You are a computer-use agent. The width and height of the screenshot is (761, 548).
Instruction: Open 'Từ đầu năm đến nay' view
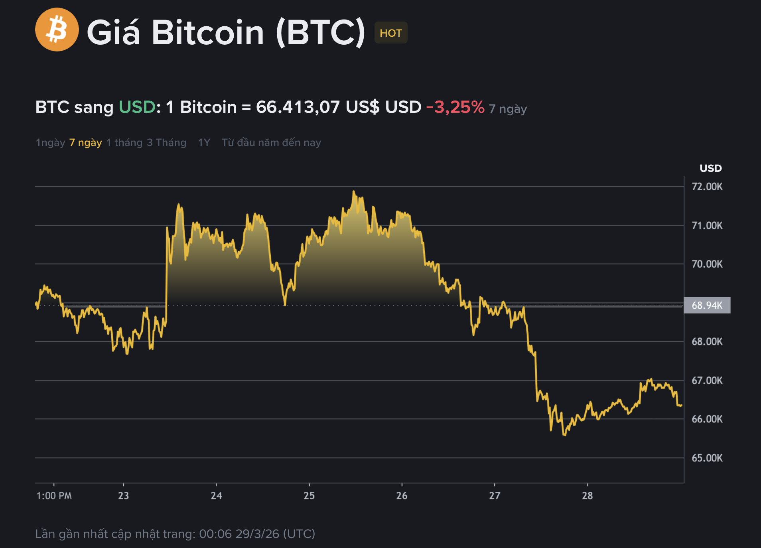click(271, 142)
